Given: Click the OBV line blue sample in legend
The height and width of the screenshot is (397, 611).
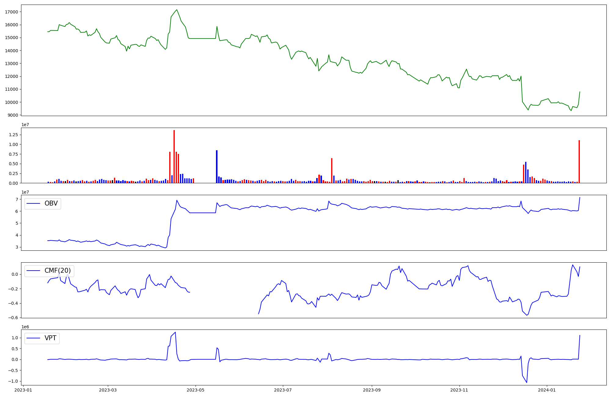Looking at the screenshot, I should coord(34,204).
